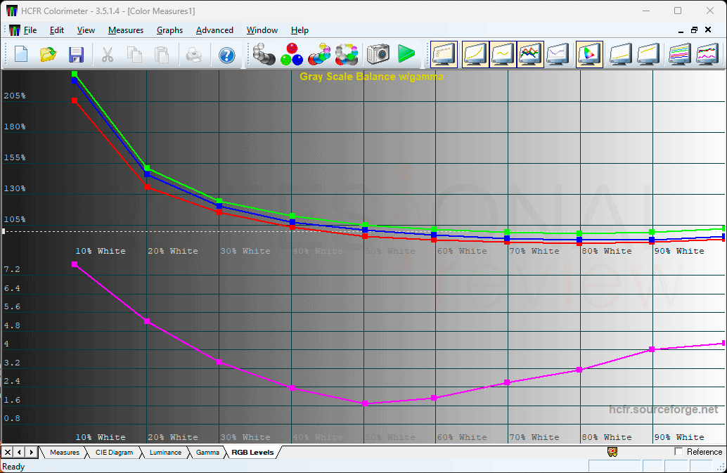This screenshot has height=473, width=727.
Task: Click the Copy icon
Action: click(x=134, y=55)
